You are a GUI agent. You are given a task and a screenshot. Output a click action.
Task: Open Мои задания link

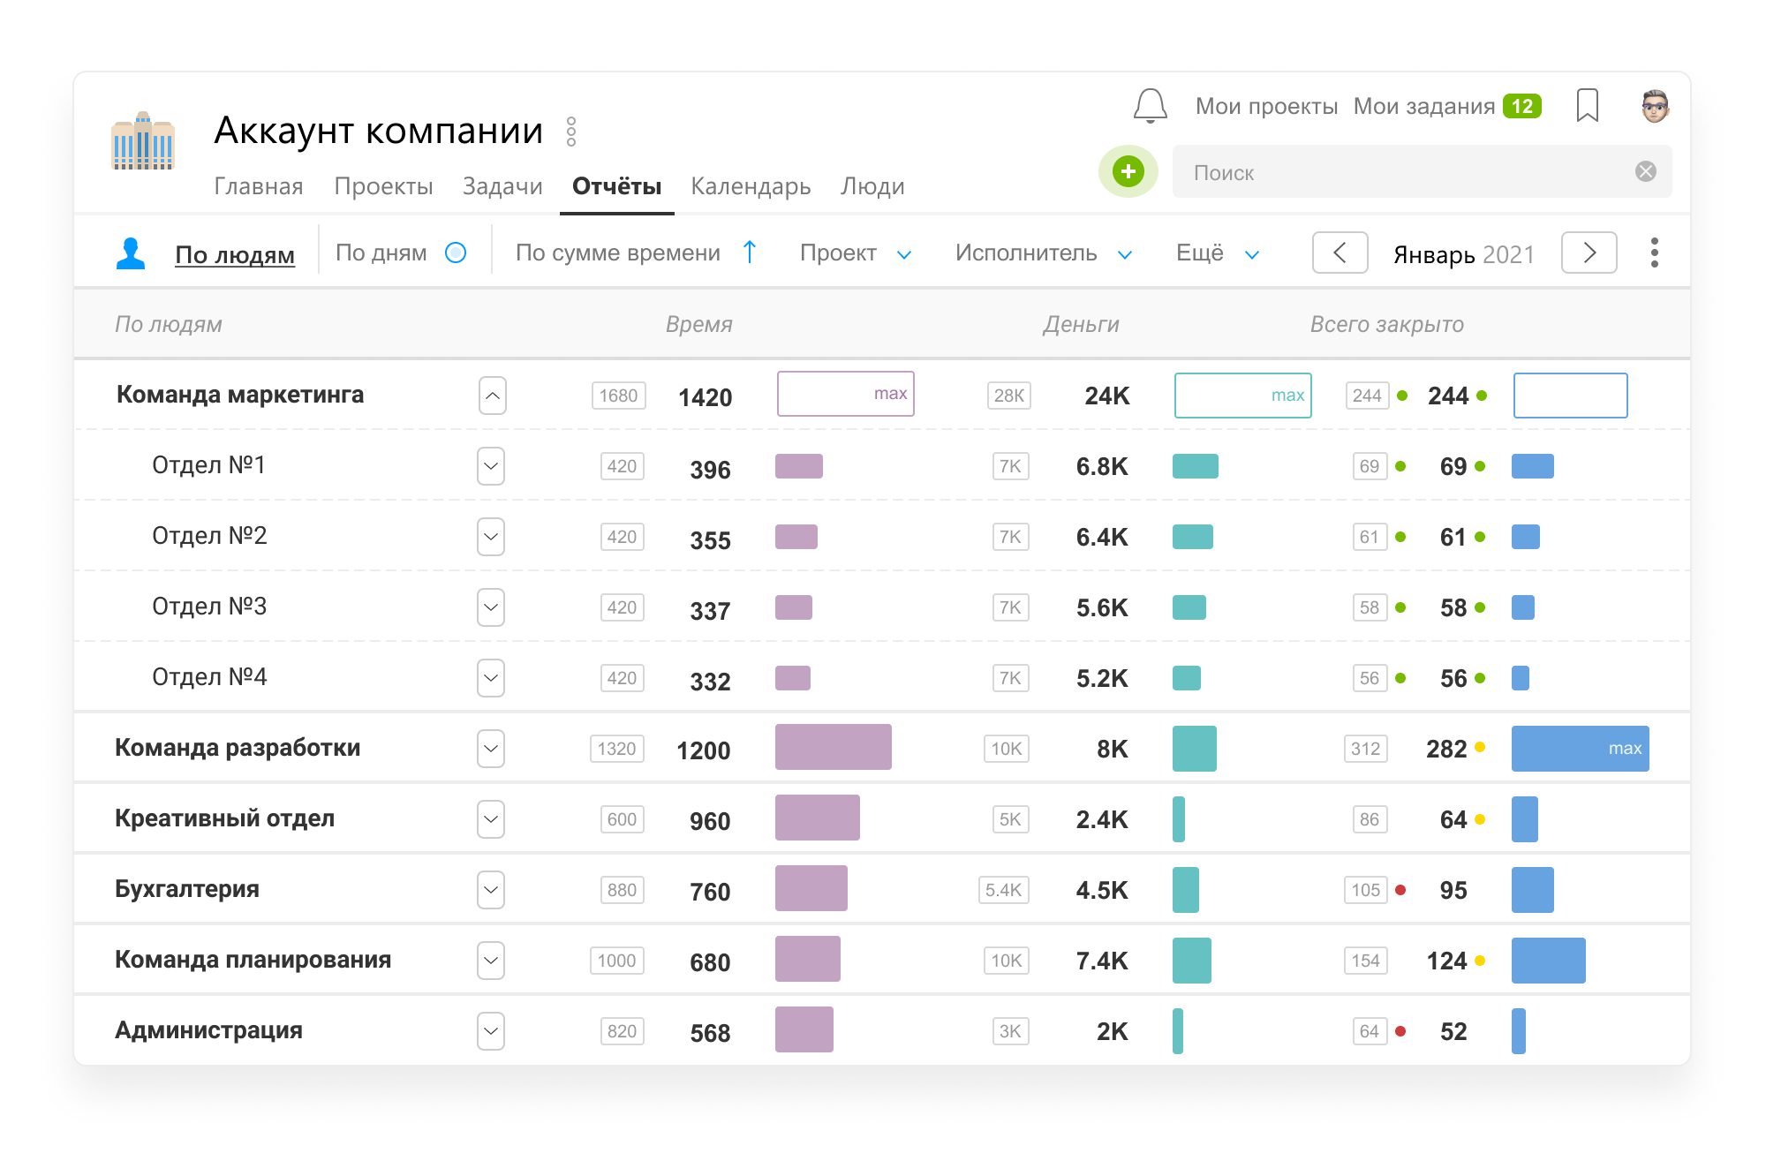tap(1423, 106)
